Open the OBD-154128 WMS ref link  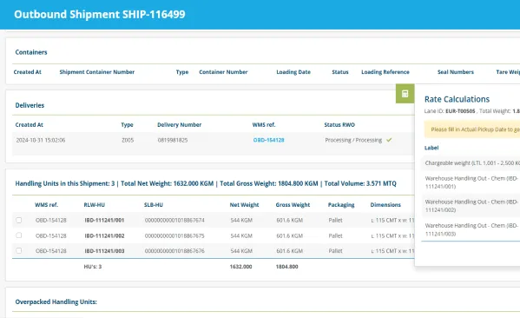click(268, 140)
